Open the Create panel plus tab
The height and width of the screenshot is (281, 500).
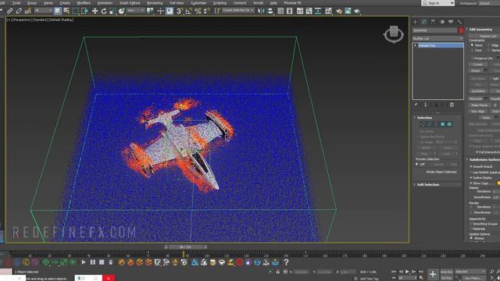click(415, 22)
